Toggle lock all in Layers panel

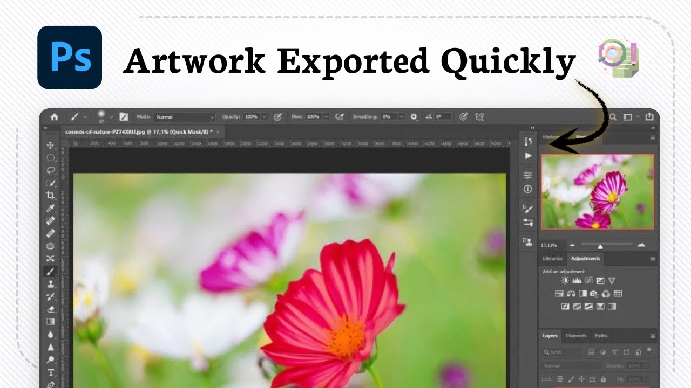coord(603,379)
